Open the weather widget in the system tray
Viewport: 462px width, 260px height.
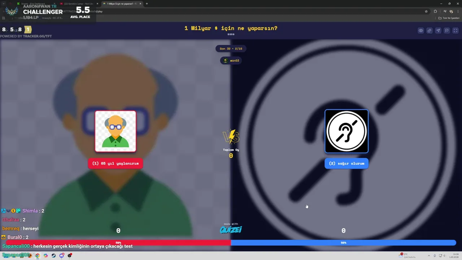(x=408, y=256)
